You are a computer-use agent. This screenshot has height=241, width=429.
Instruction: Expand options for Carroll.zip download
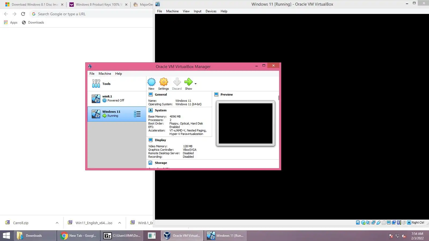click(x=57, y=223)
